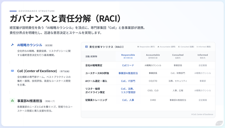This screenshot has height=128, width=225.
Task: Click the （経営層） tag next to AI戦略カウンシル
Action: pos(49,45)
